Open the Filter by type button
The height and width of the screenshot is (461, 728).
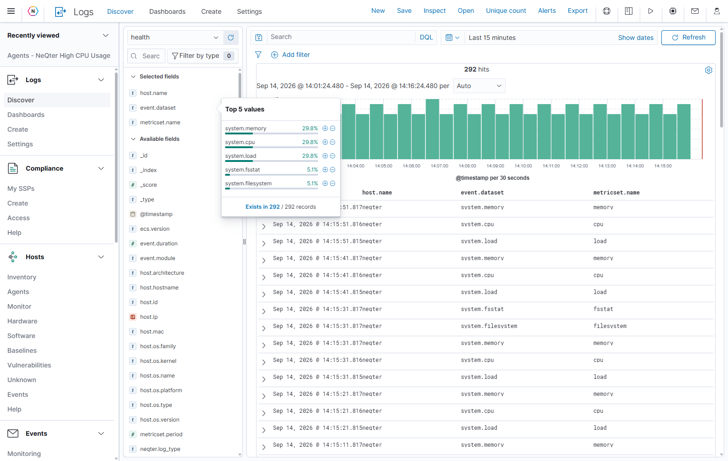click(x=203, y=56)
